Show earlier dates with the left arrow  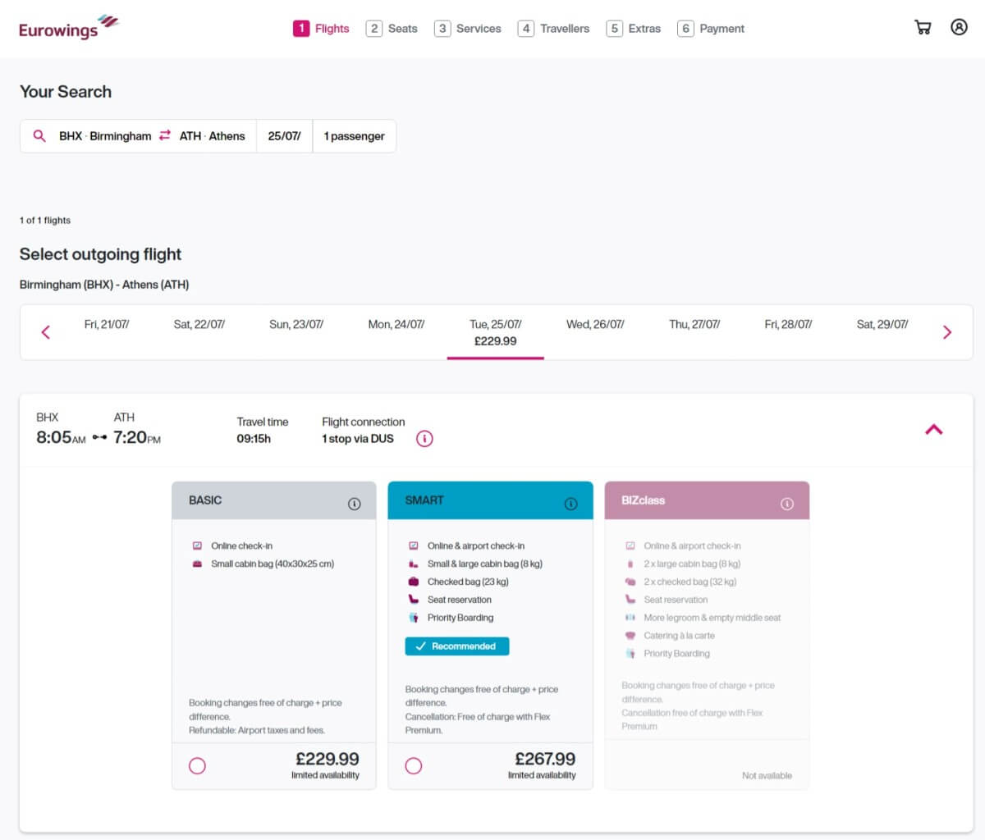click(x=46, y=332)
